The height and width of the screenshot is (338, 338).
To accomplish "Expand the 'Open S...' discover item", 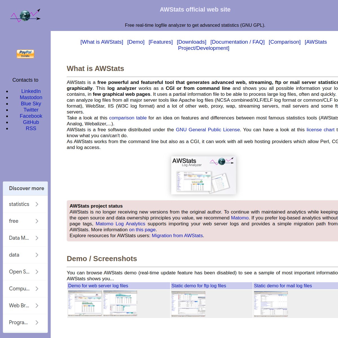I will coord(25,272).
